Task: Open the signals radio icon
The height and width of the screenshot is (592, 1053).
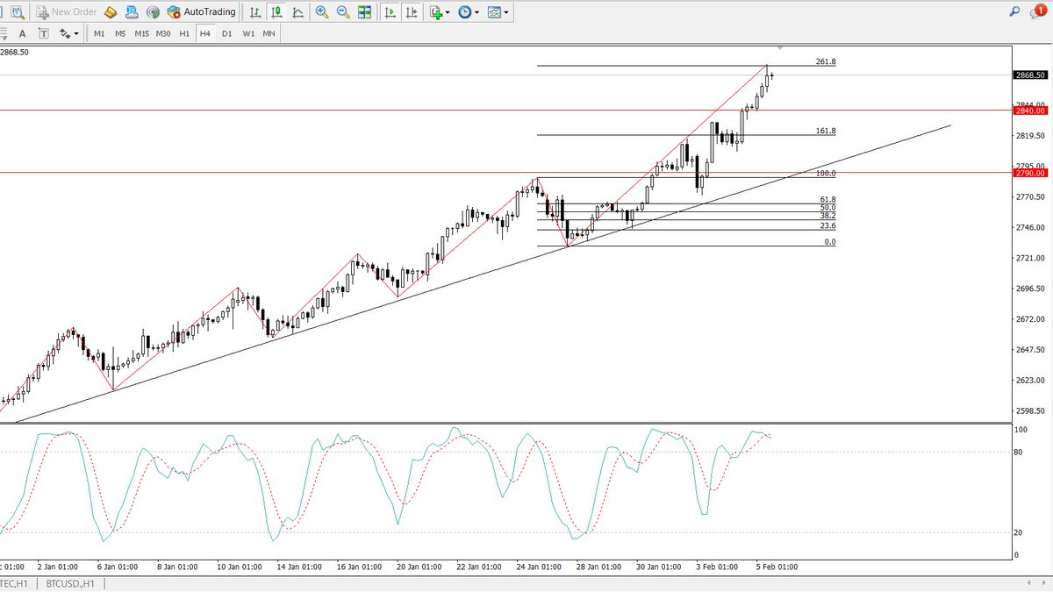Action: 153,12
